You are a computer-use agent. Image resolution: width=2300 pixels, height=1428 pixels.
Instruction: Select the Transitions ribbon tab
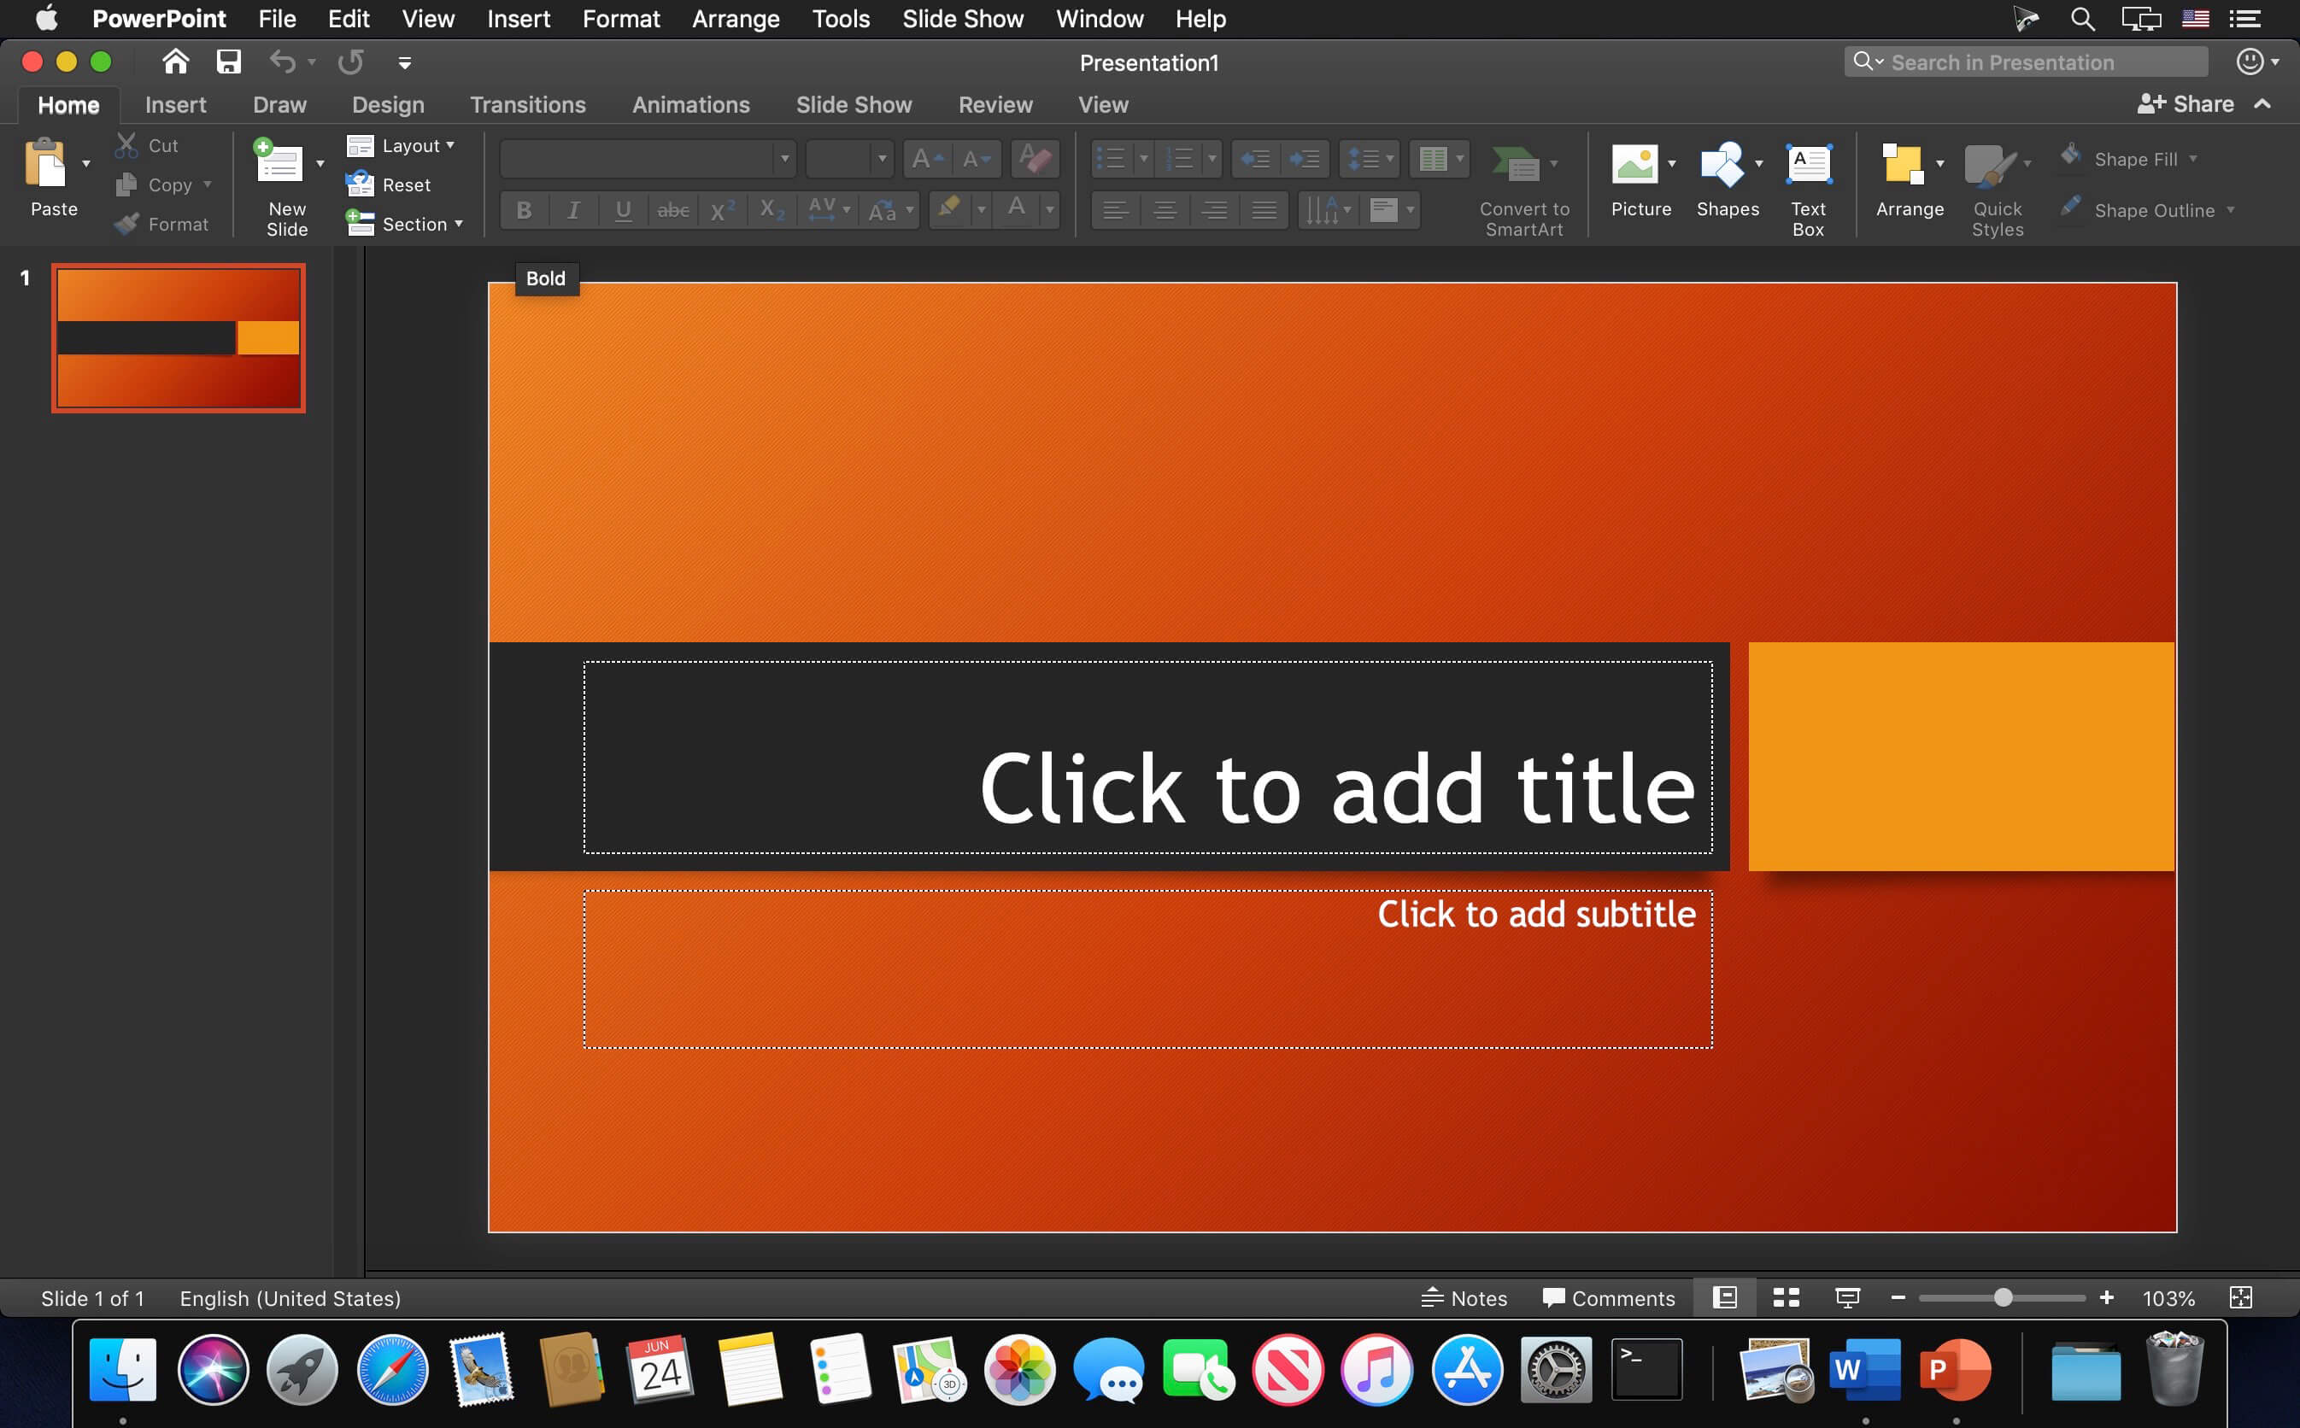coord(528,103)
